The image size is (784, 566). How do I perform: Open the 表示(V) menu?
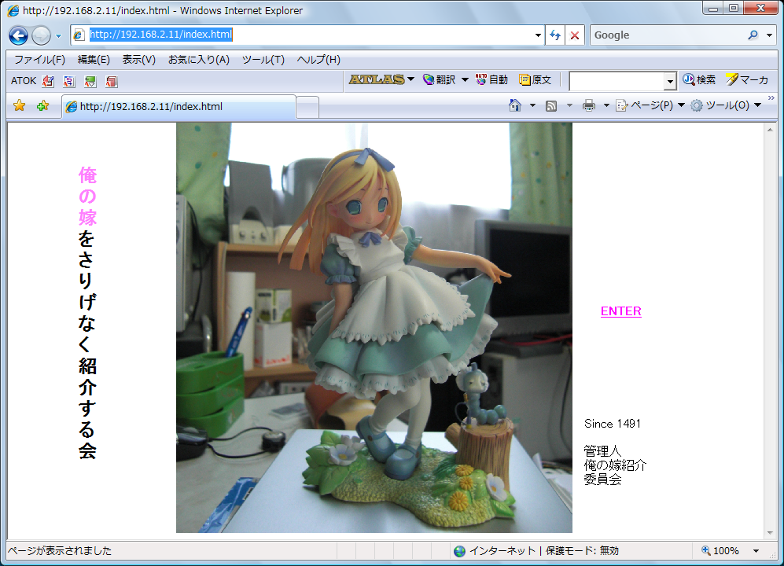coord(139,60)
